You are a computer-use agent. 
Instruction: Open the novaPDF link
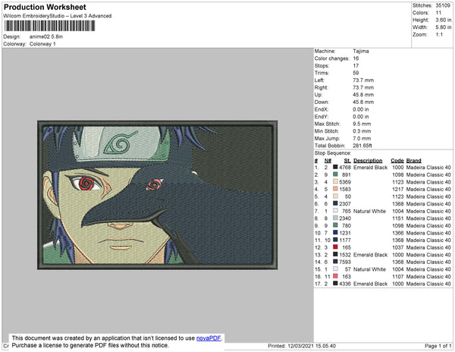209,338
